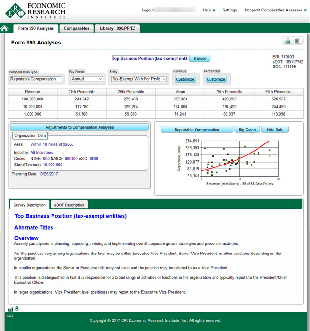Image resolution: width=310 pixels, height=331 pixels.
Task: Go to the Home icon
Action: (5, 29)
